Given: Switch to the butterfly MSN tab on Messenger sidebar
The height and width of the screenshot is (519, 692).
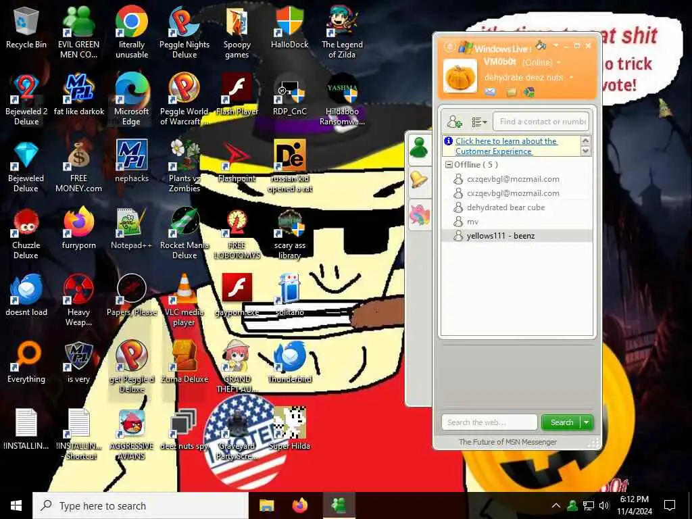Looking at the screenshot, I should click(x=419, y=214).
